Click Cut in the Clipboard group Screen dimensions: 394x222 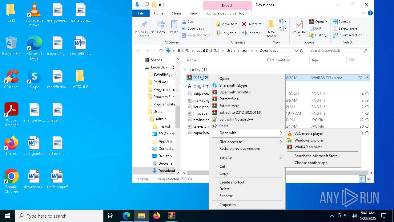click(187, 22)
